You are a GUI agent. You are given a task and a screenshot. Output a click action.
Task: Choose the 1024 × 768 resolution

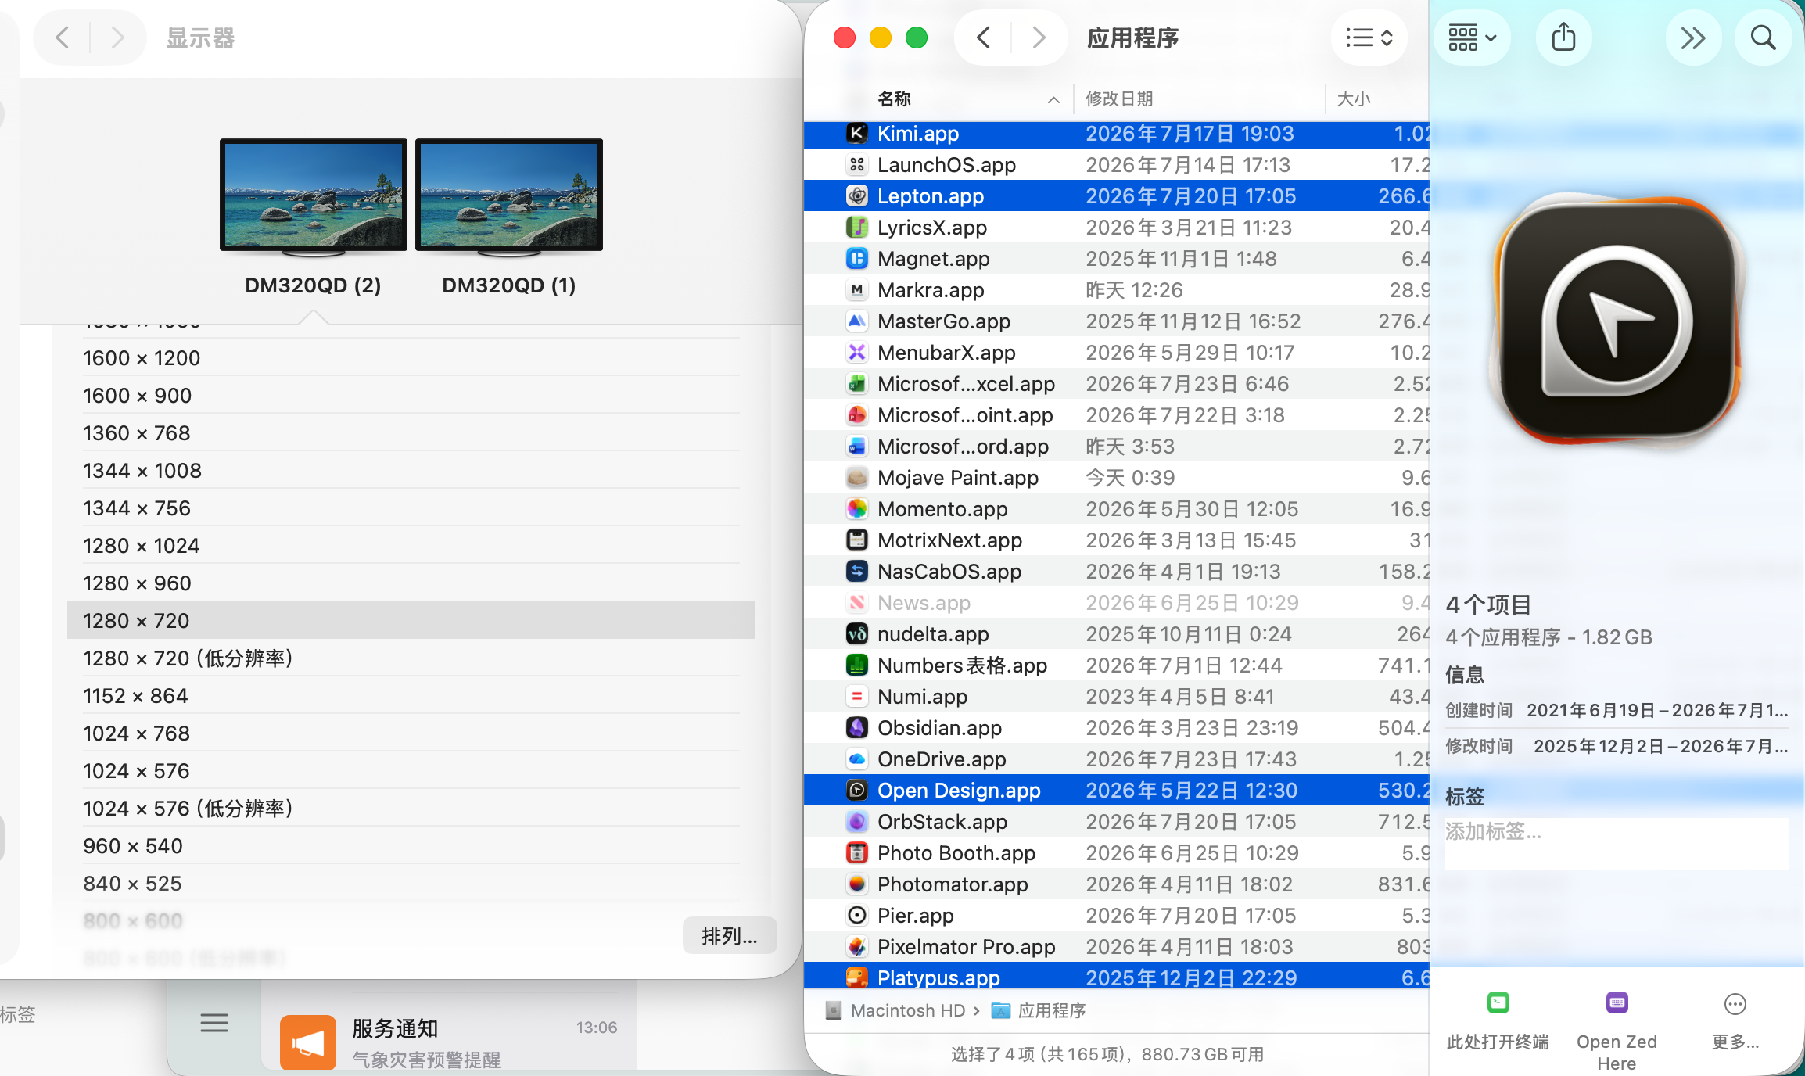[x=411, y=733]
